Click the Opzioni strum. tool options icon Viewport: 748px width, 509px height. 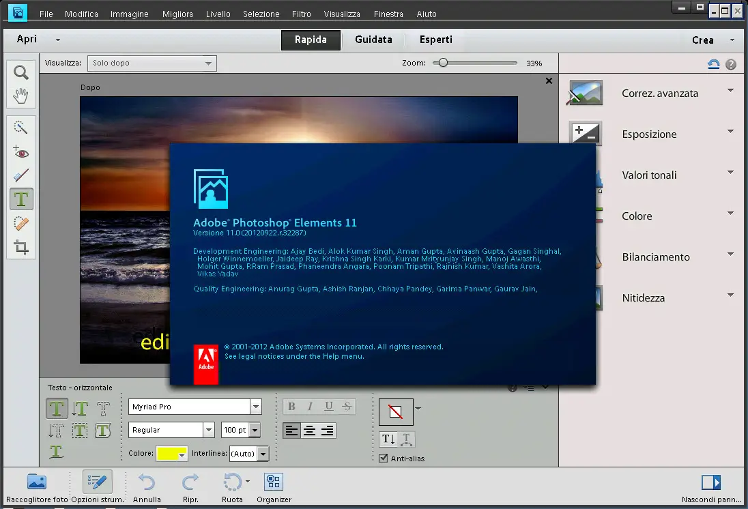(98, 482)
